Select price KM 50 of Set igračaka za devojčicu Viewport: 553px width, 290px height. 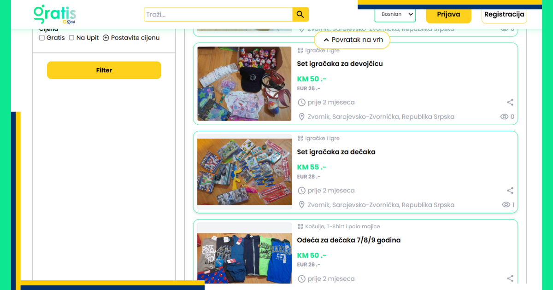coord(312,79)
